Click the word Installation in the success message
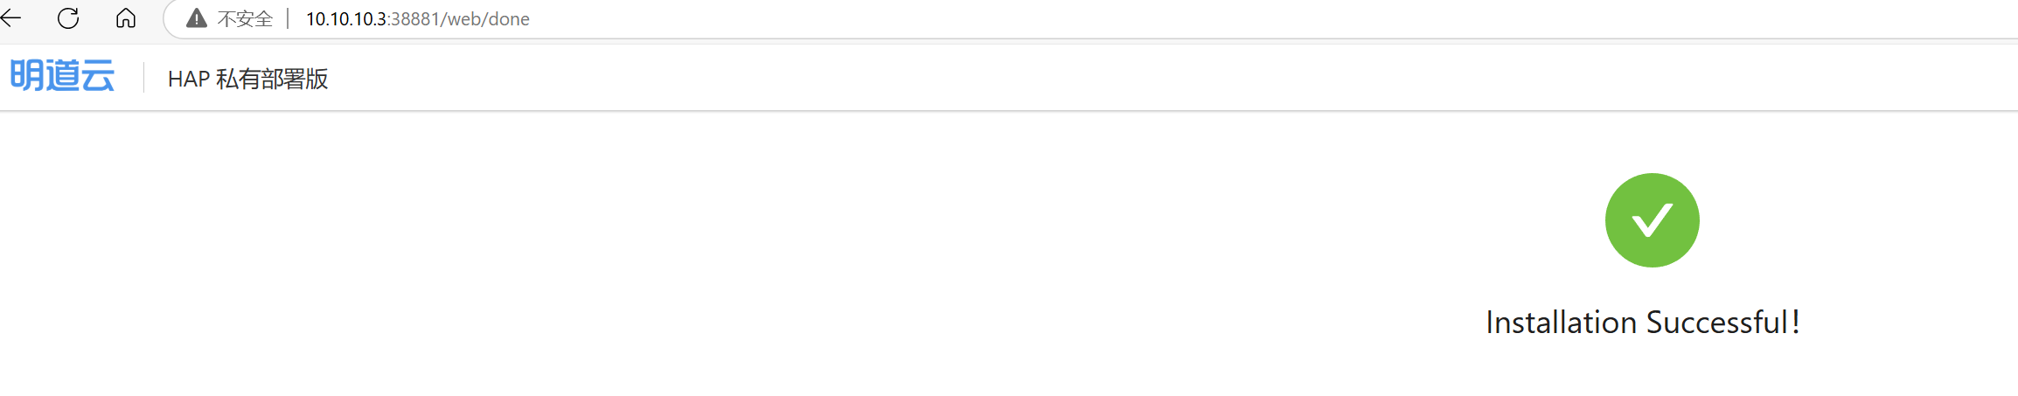The width and height of the screenshot is (2018, 396). 1562,323
